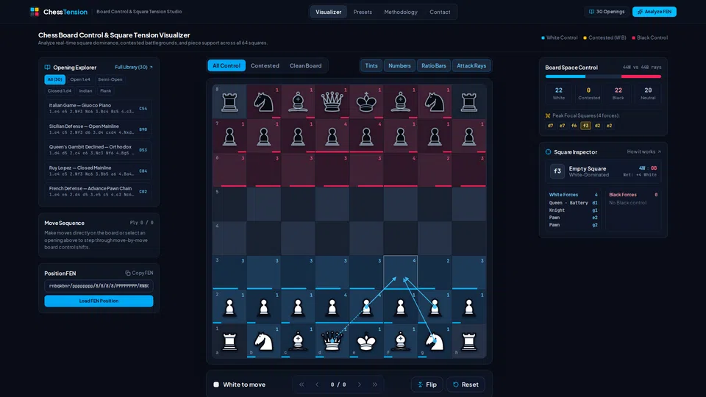
Task: Select the black pawn on e7
Action: pos(366,137)
